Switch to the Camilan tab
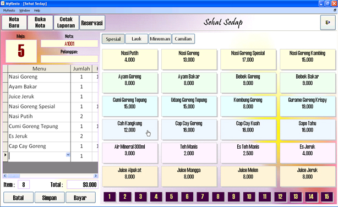 [x=183, y=39]
